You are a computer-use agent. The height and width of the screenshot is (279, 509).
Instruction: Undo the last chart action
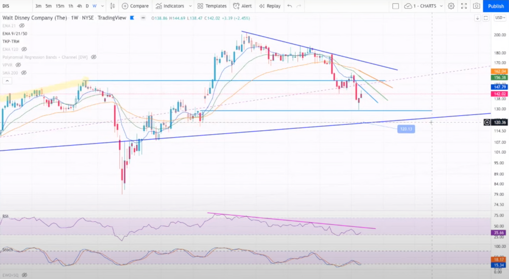290,6
